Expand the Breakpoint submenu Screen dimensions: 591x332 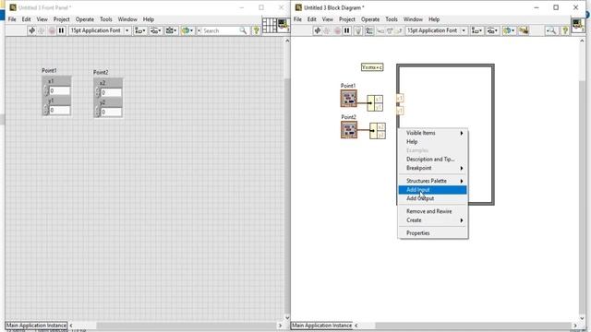click(433, 168)
